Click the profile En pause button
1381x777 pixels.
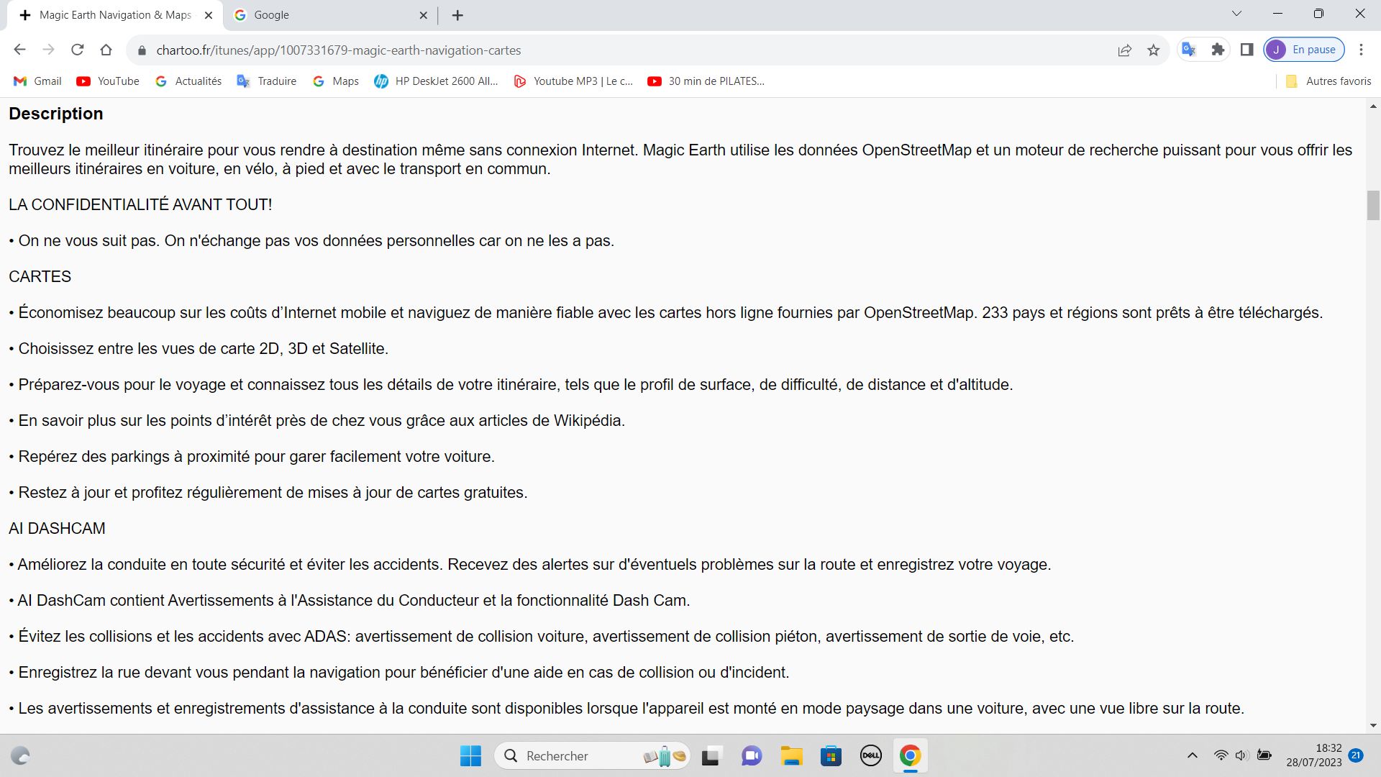point(1304,50)
